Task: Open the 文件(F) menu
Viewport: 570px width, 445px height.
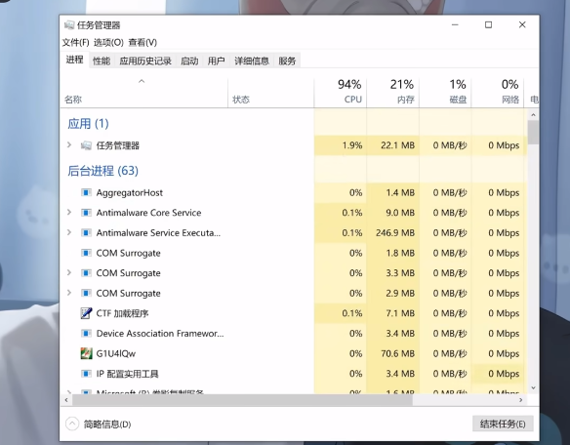Action: click(75, 43)
